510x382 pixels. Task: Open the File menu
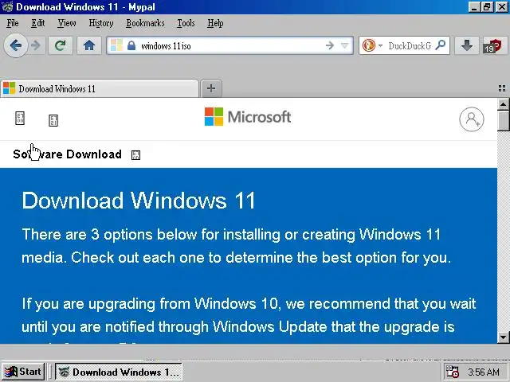point(13,23)
